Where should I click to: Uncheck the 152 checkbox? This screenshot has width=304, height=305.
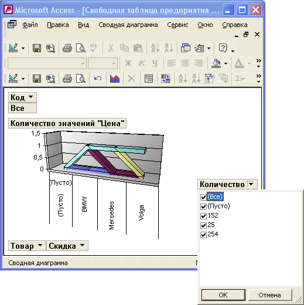click(x=203, y=216)
